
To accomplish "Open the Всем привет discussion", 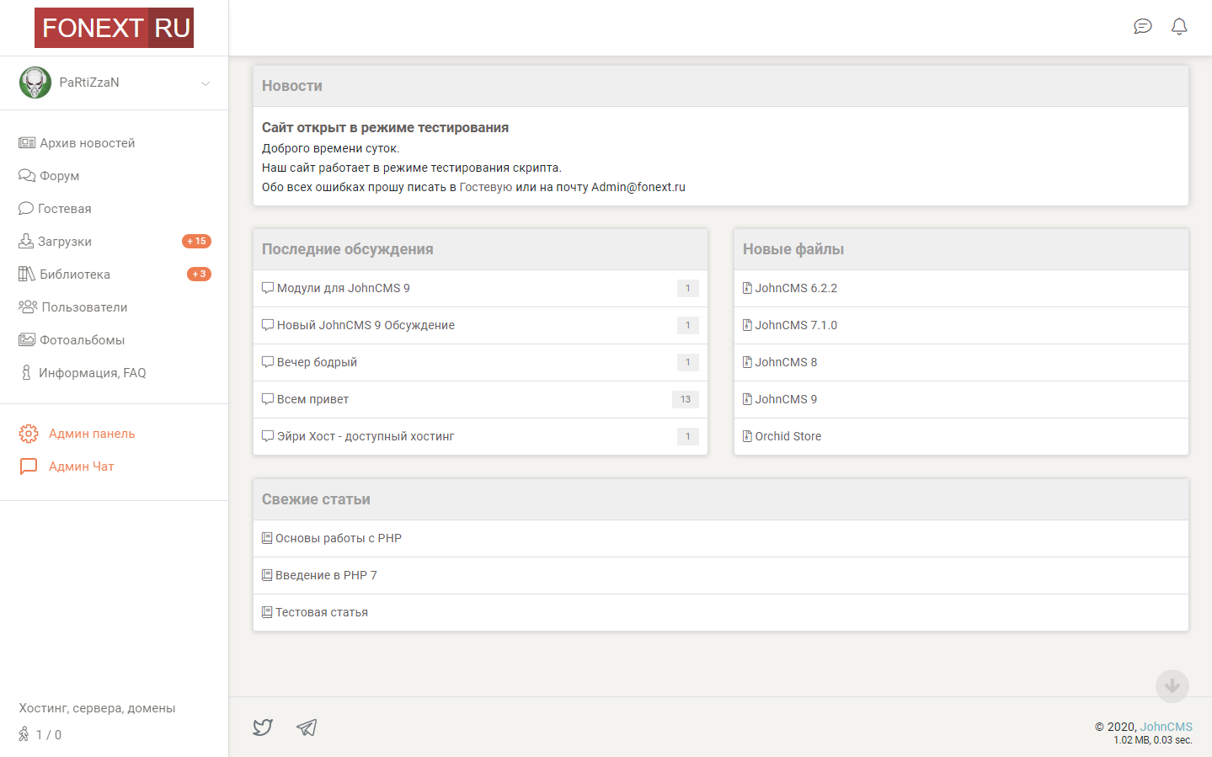I will [x=312, y=399].
